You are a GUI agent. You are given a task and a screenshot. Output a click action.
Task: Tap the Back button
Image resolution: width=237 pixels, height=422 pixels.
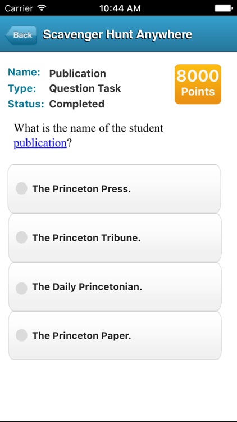21,35
